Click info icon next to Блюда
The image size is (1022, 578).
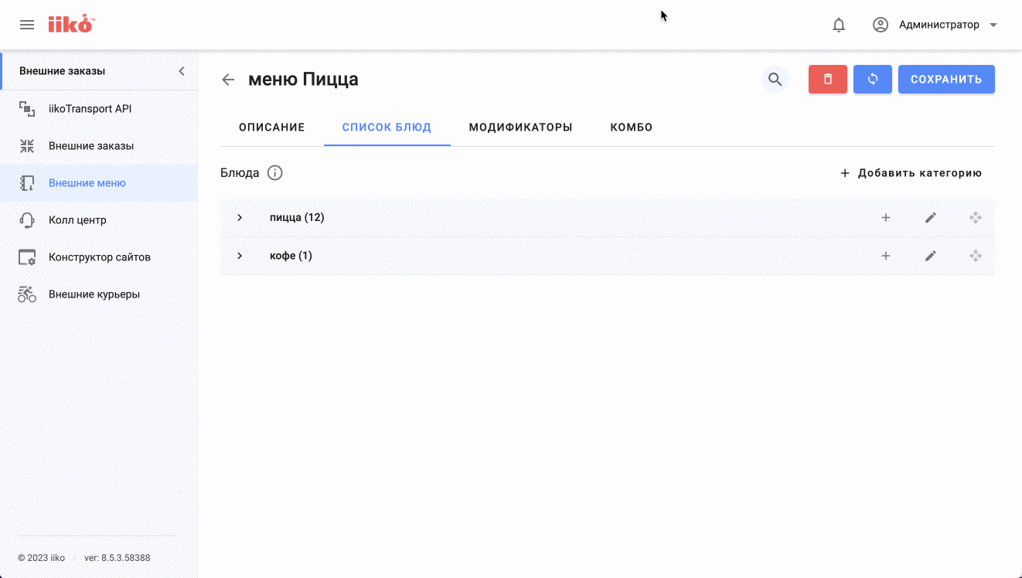pos(274,173)
